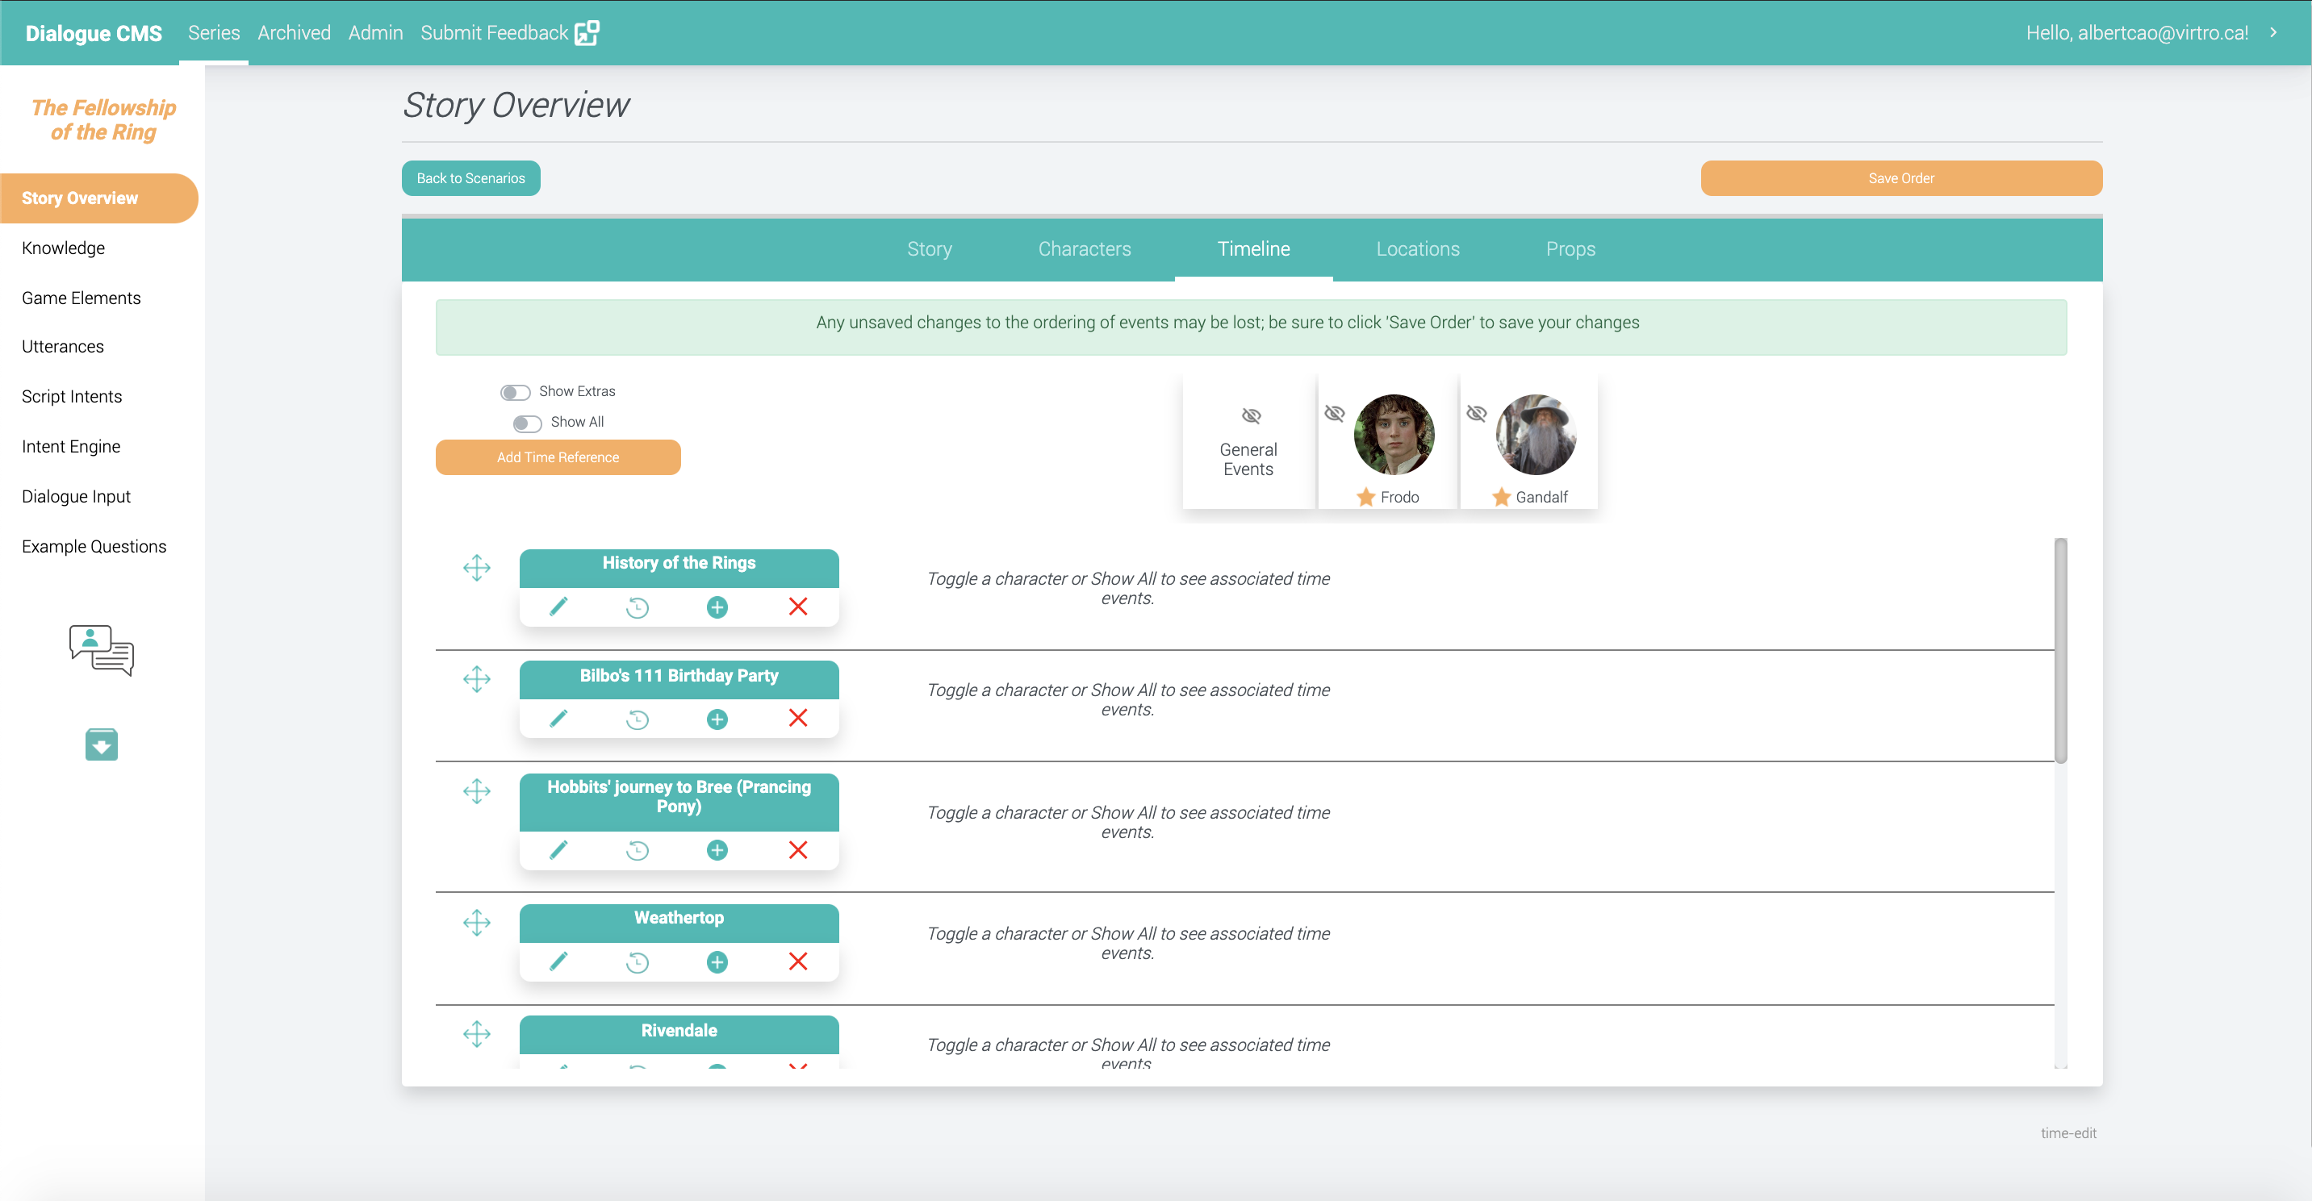Click move handle beside Rivendale

[x=477, y=1033]
